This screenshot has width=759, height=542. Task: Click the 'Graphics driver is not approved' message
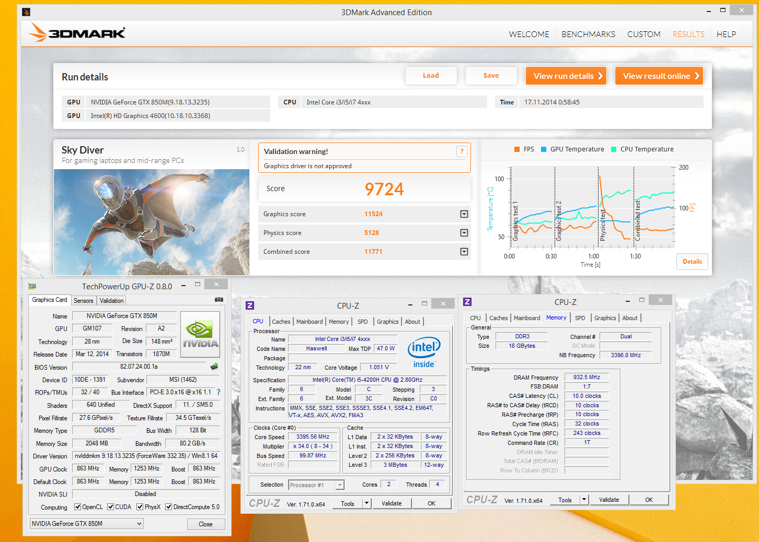308,166
